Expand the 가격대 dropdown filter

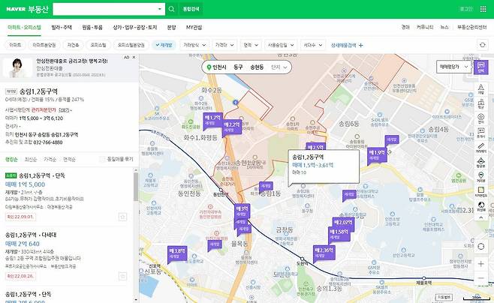[x=224, y=45]
